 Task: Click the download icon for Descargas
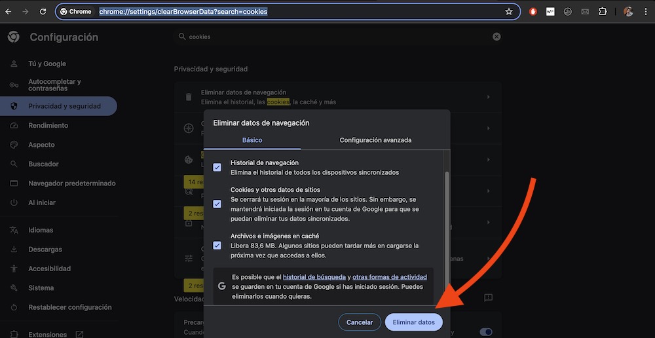(x=14, y=250)
